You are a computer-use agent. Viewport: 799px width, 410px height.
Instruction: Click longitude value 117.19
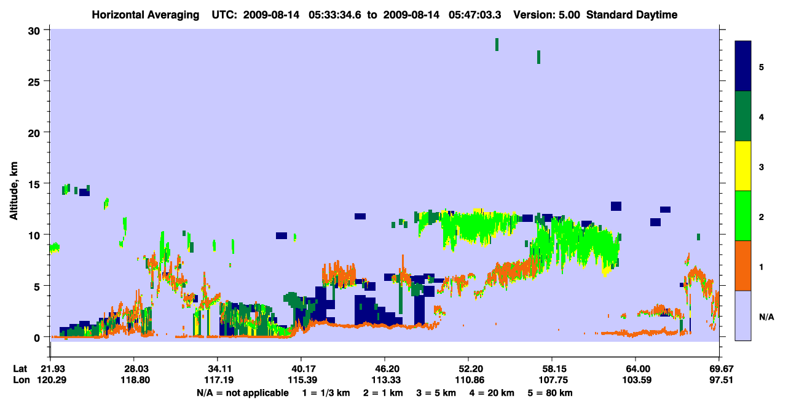[x=218, y=380]
